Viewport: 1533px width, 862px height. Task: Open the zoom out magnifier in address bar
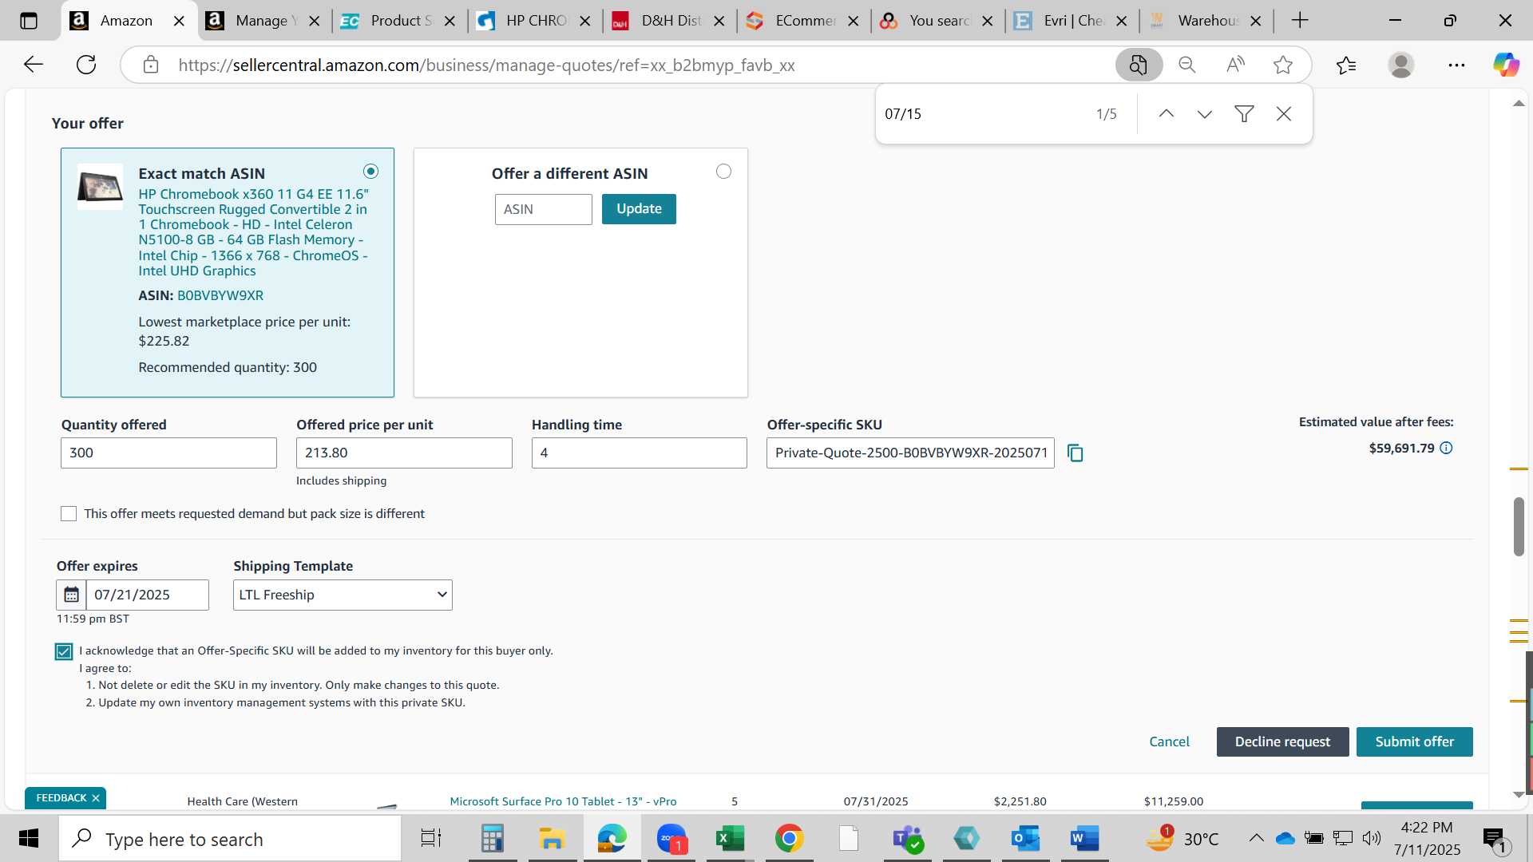1187,65
